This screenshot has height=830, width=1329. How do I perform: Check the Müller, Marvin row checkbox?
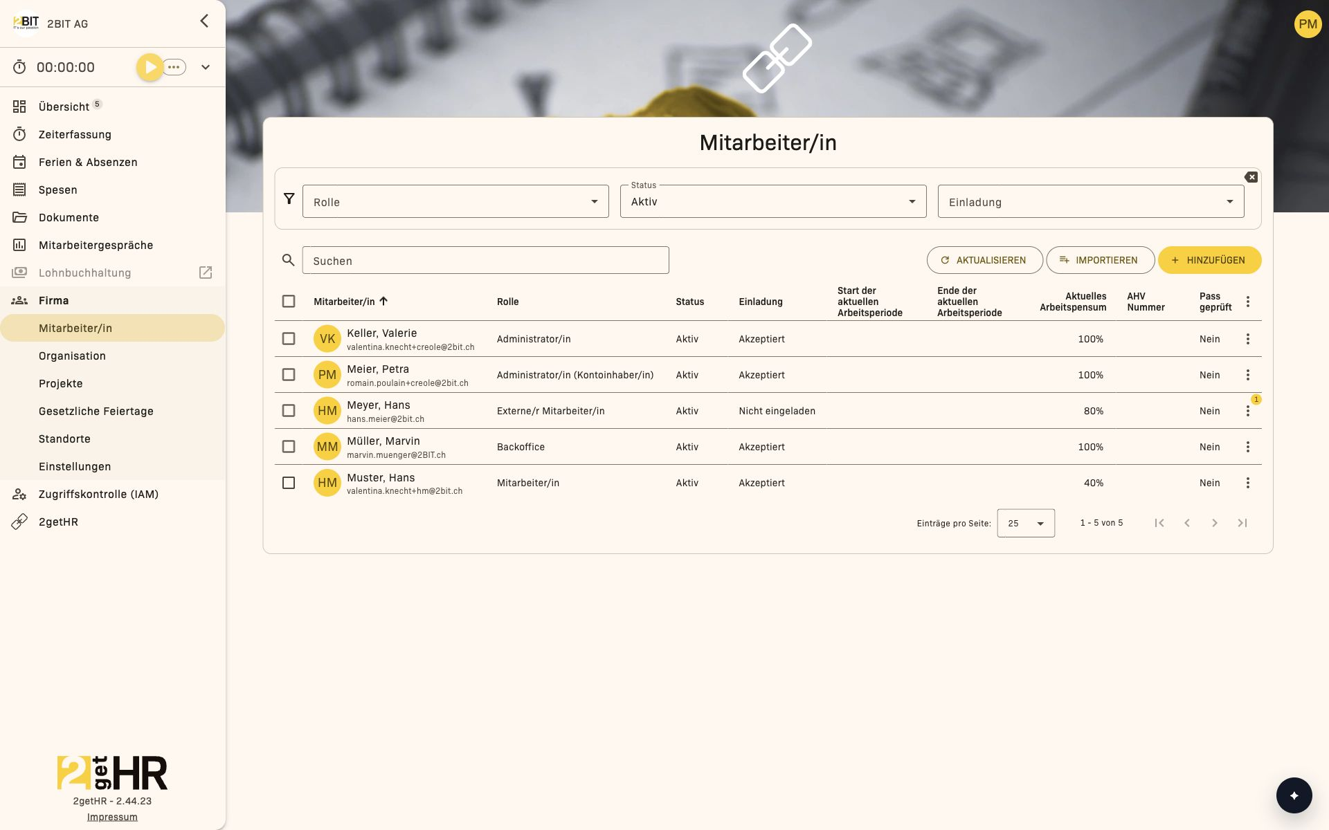point(289,447)
